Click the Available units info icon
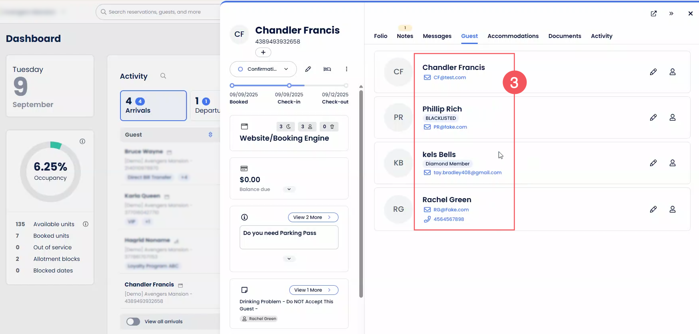The height and width of the screenshot is (334, 699). (86, 224)
